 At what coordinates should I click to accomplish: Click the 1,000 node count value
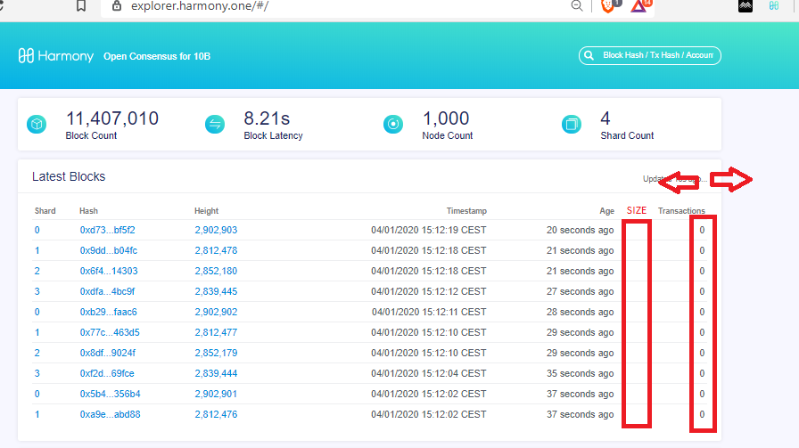446,118
